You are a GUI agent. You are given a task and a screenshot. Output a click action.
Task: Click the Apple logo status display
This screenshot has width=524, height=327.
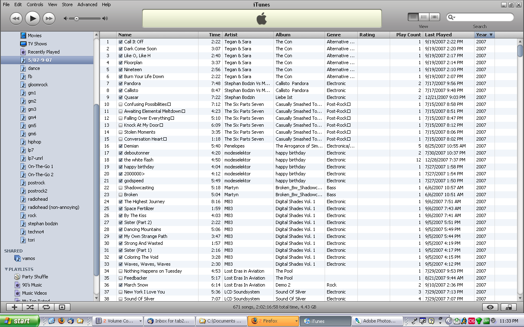[262, 19]
